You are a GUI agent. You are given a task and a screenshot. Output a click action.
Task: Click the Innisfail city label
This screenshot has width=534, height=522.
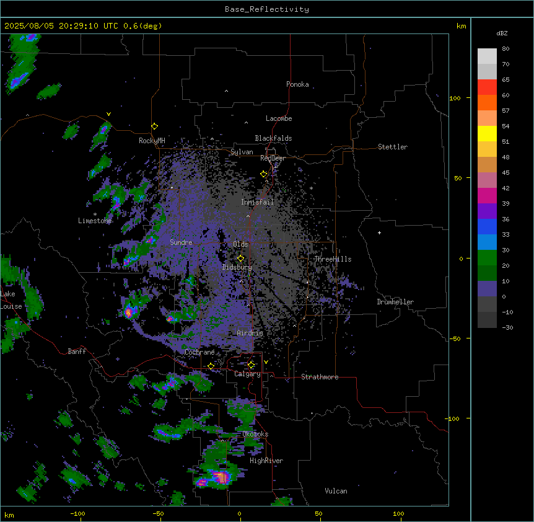point(258,202)
